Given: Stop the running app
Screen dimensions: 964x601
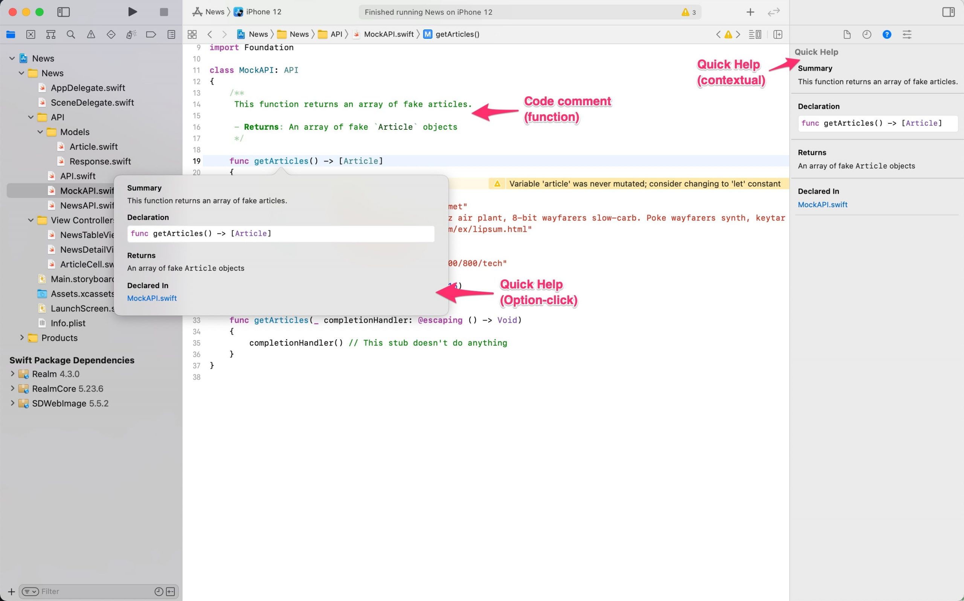Looking at the screenshot, I should point(164,12).
